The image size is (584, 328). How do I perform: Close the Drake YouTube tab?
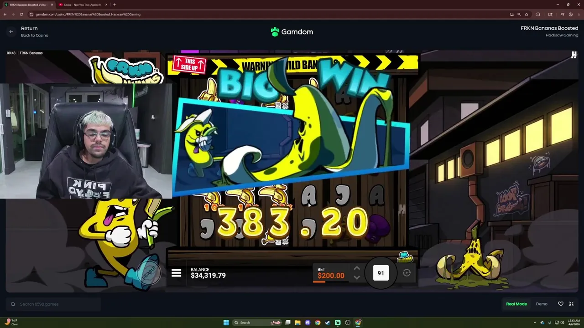click(x=106, y=5)
